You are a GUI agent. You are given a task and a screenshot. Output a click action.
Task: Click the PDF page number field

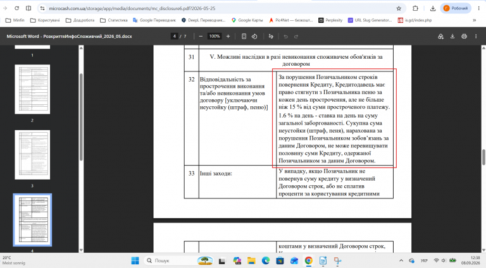(174, 36)
